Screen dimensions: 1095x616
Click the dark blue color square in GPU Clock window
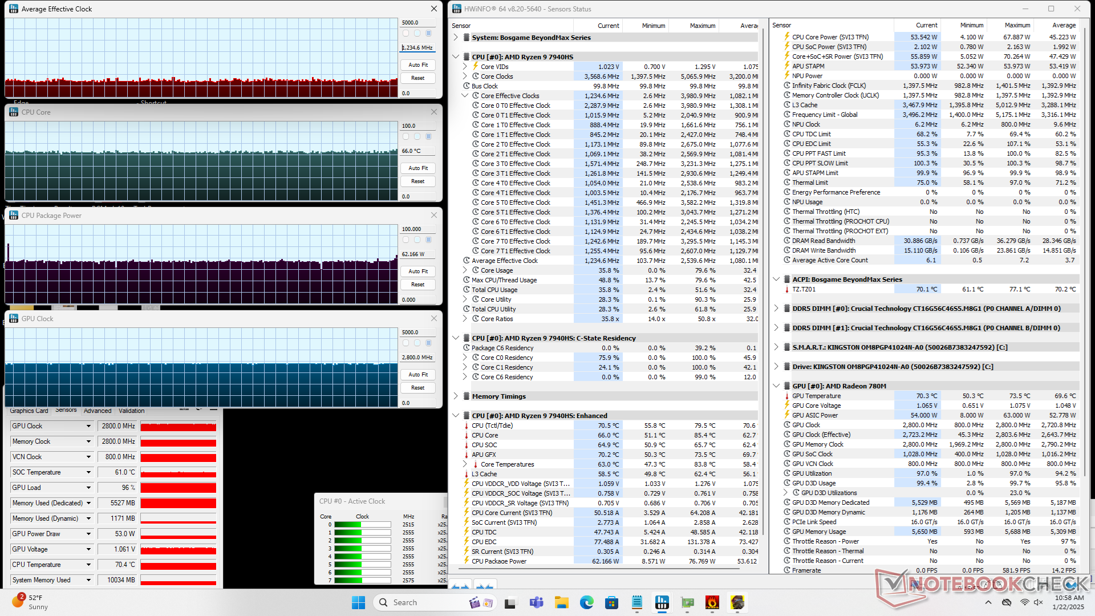(428, 343)
